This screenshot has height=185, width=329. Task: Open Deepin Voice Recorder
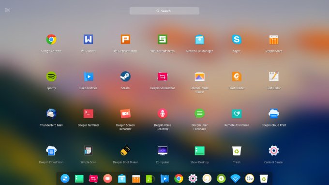click(163, 114)
